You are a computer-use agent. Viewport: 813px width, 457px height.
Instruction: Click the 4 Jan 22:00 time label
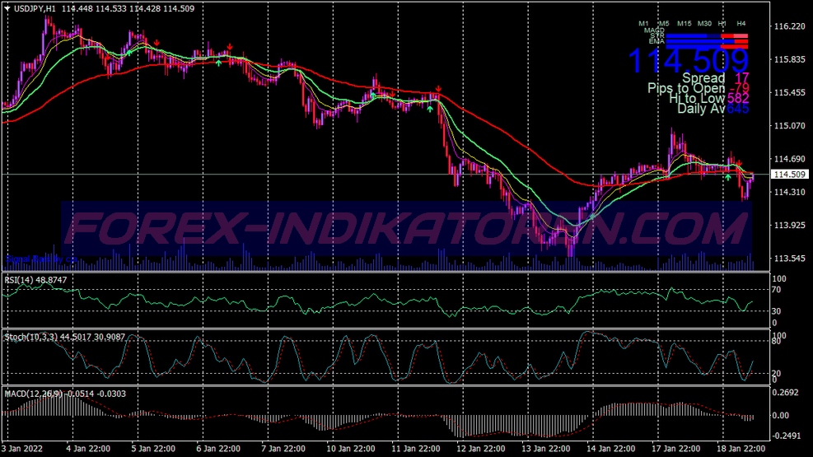87,449
